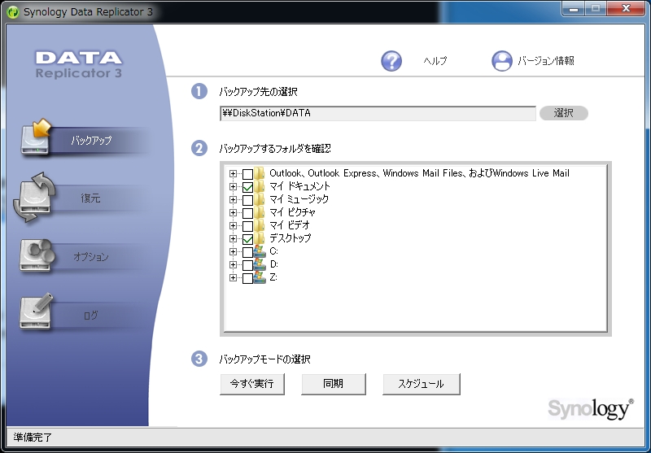The image size is (651, 453).
Task: Open the オプション gears drive icon
Action: click(37, 255)
